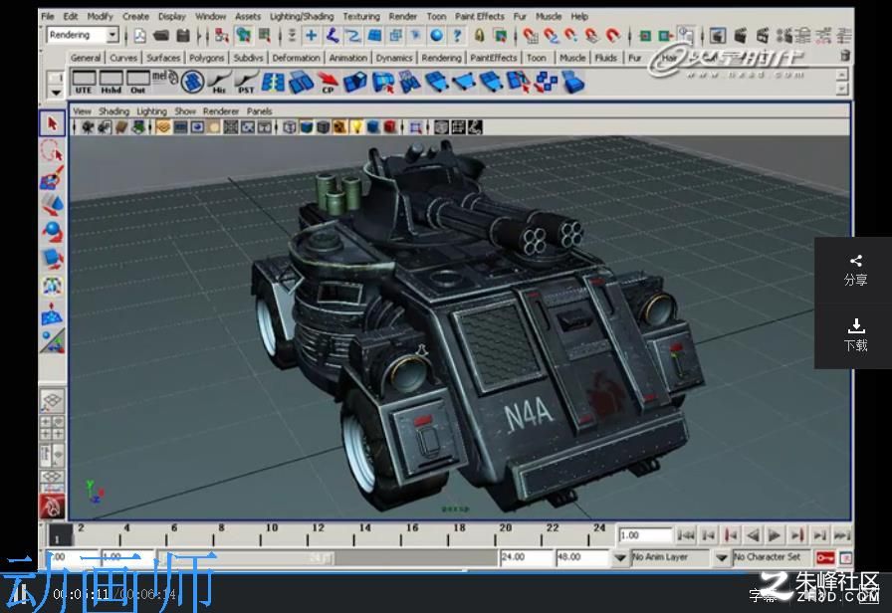Viewport: 892px width, 613px height.
Task: Open the viewport Panels menu
Action: pyautogui.click(x=259, y=110)
